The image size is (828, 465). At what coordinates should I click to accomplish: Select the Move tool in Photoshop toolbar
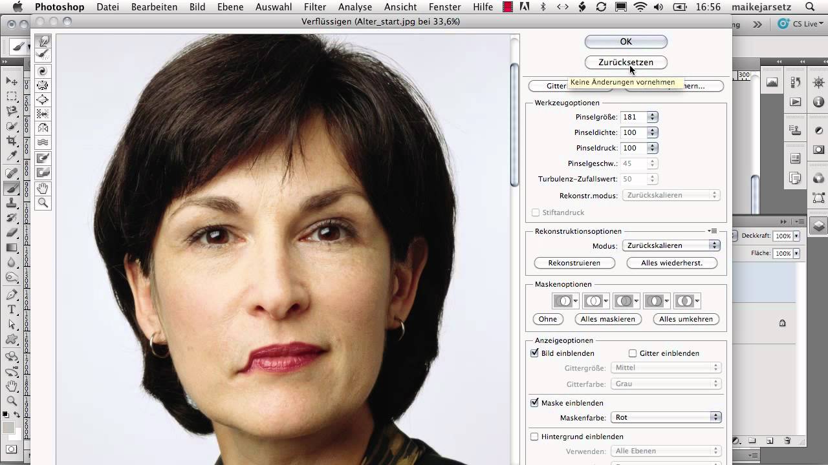coord(12,81)
